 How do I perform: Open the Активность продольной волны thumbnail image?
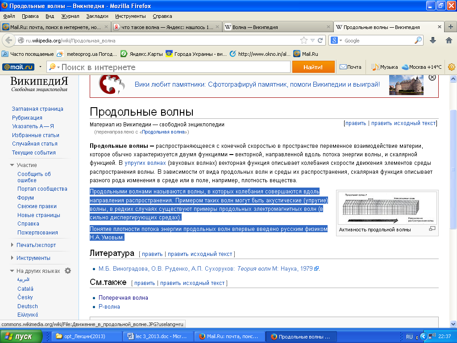pyautogui.click(x=387, y=208)
